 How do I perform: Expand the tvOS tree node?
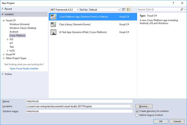click(7, 51)
